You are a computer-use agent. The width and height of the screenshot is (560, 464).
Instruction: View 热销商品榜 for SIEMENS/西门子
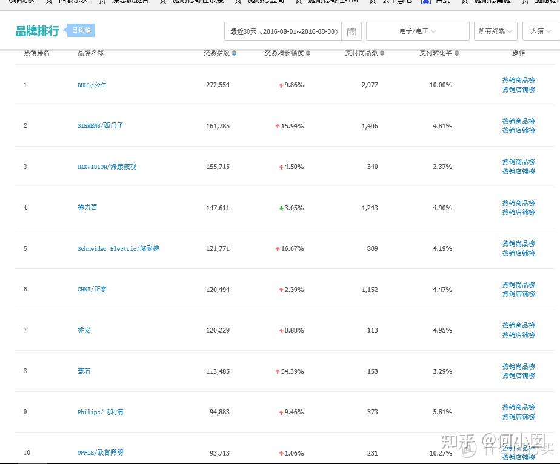coord(519,121)
